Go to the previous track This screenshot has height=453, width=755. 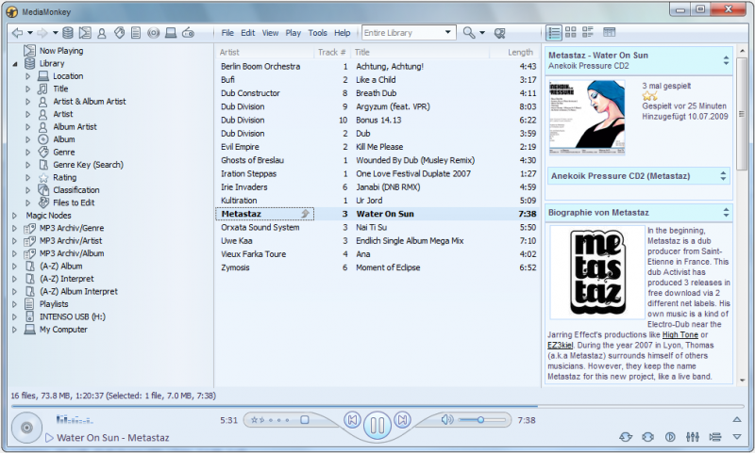click(352, 419)
